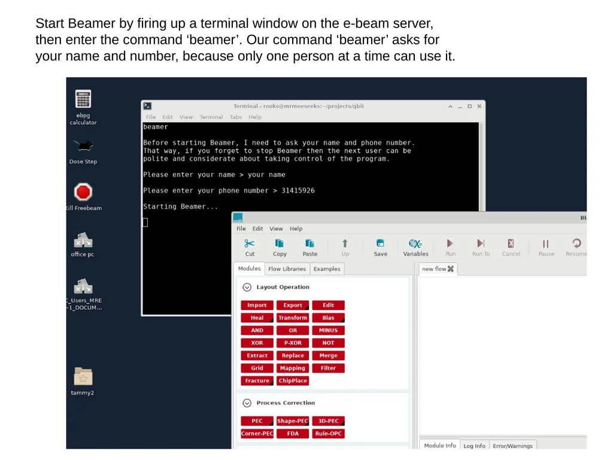The height and width of the screenshot is (460, 613).
Task: Click the Paste toolbar icon in Beamer
Action: click(x=309, y=244)
